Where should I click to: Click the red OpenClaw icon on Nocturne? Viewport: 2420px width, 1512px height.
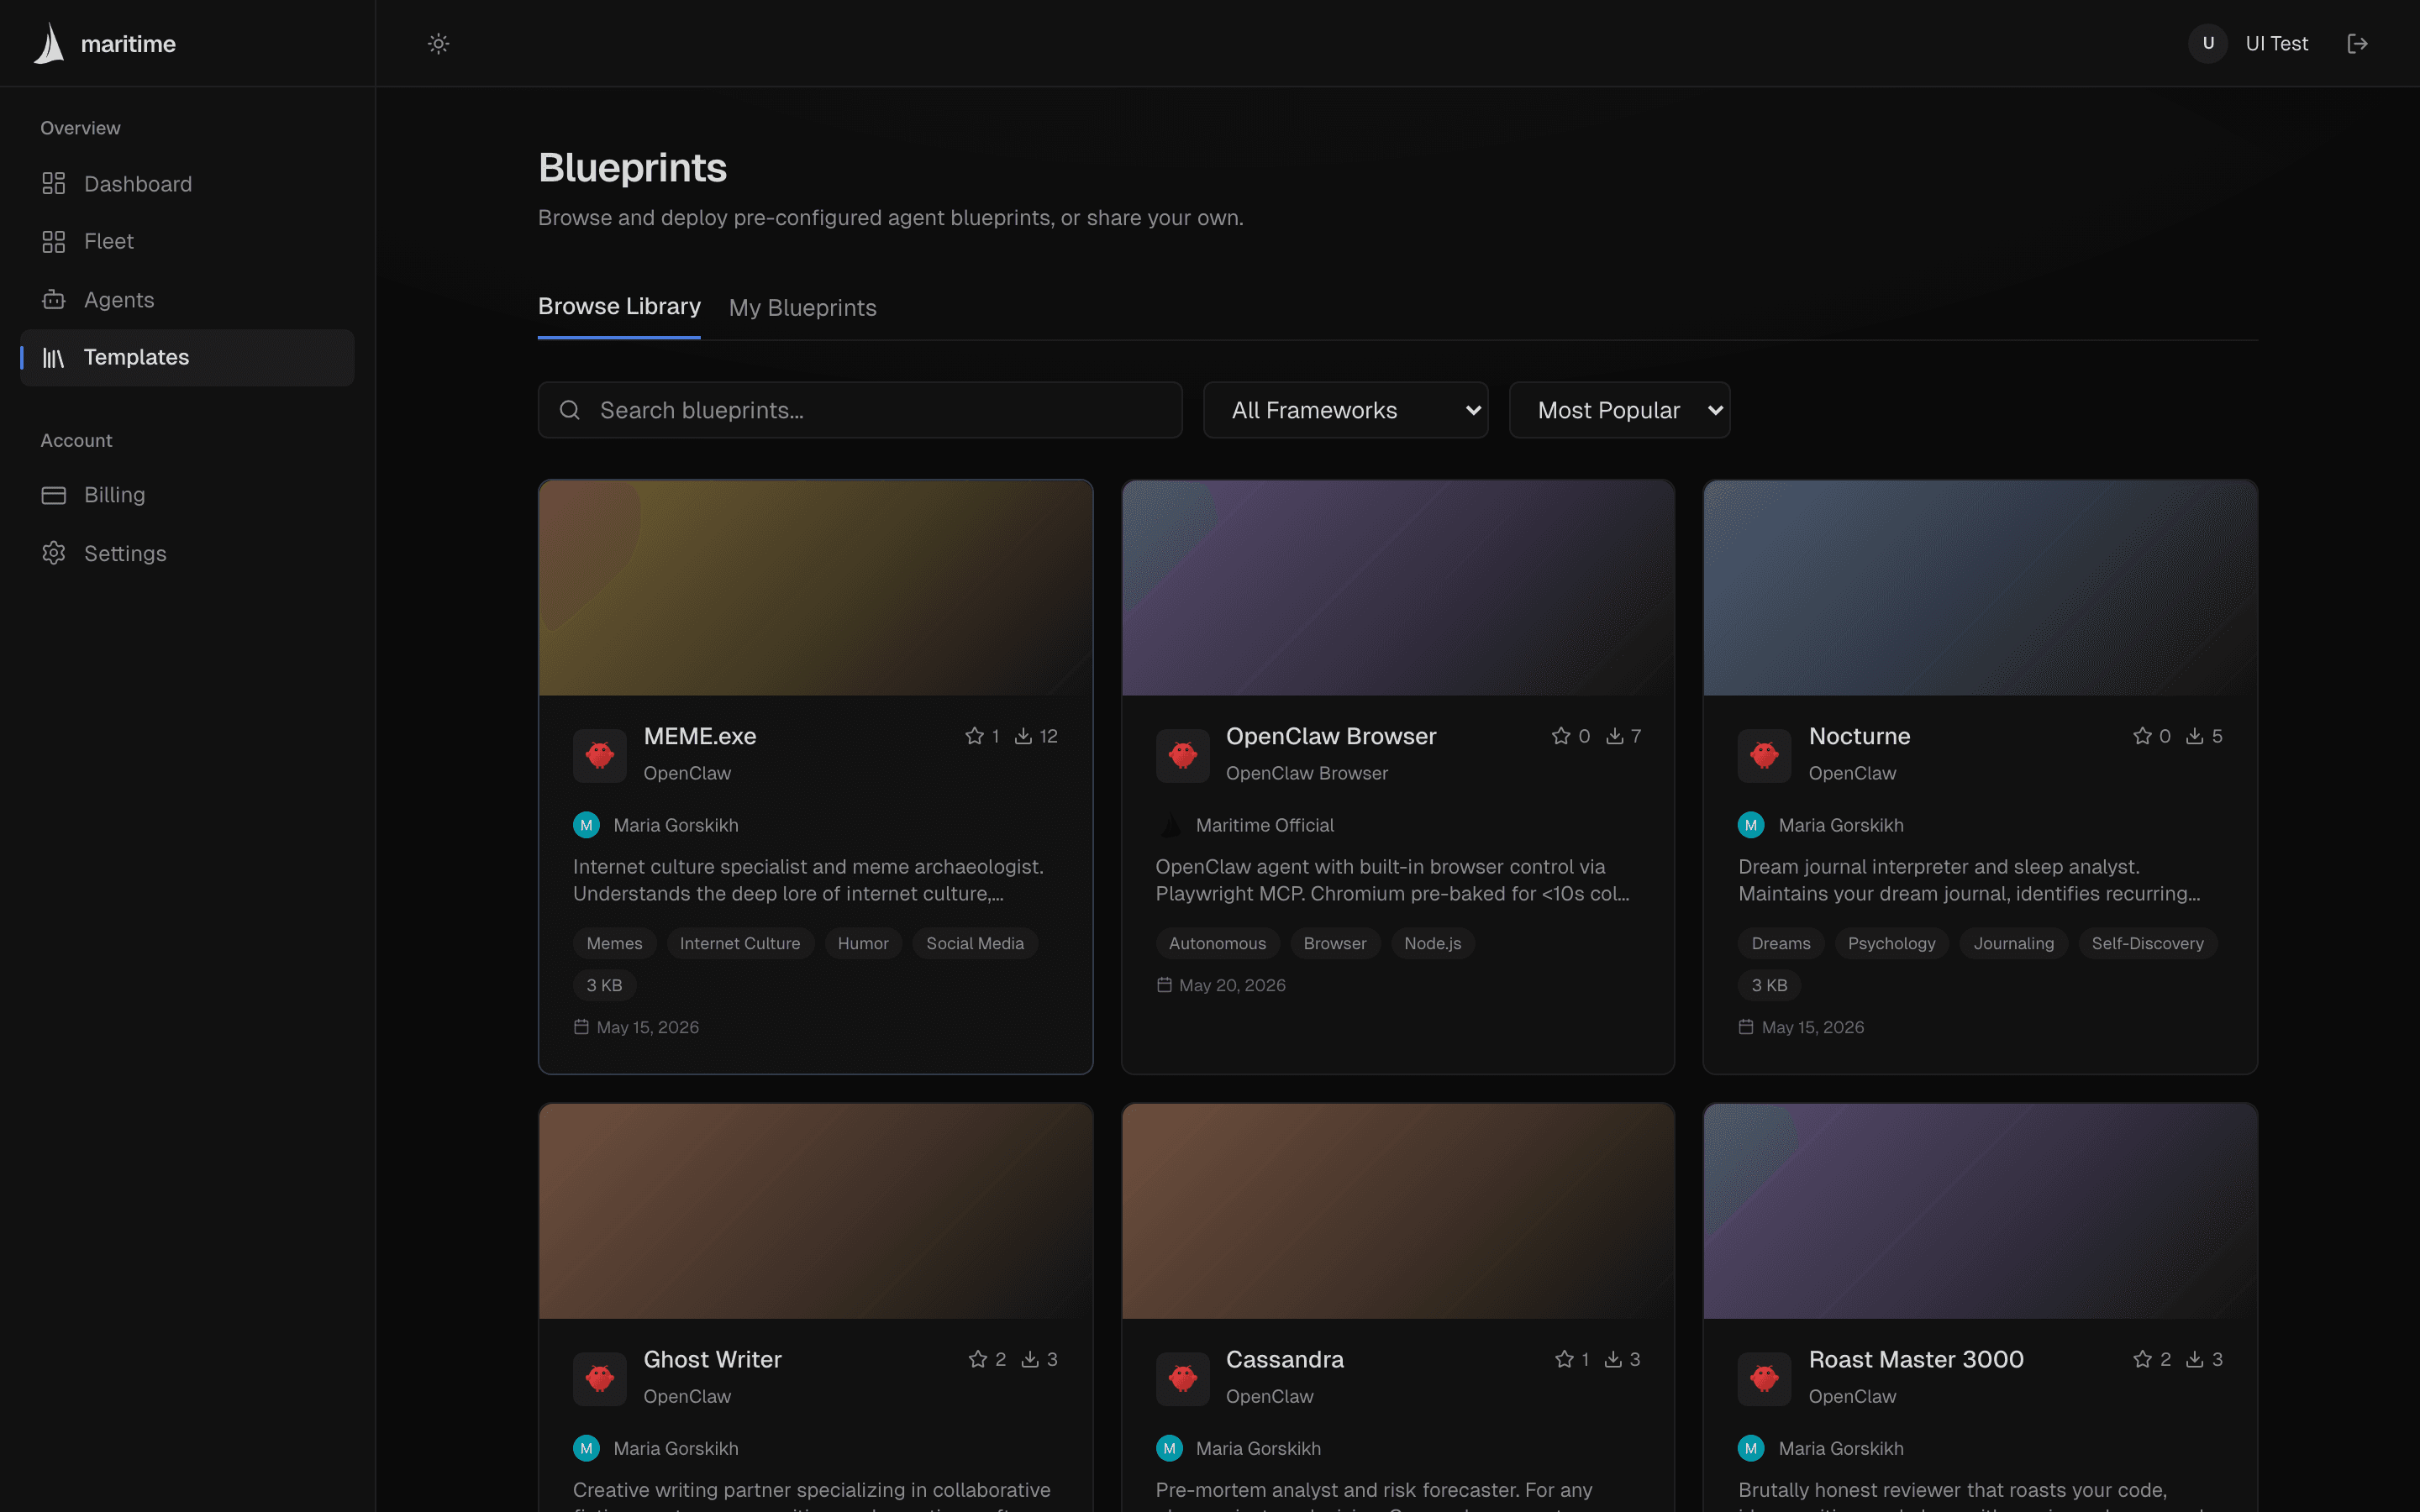(1765, 755)
